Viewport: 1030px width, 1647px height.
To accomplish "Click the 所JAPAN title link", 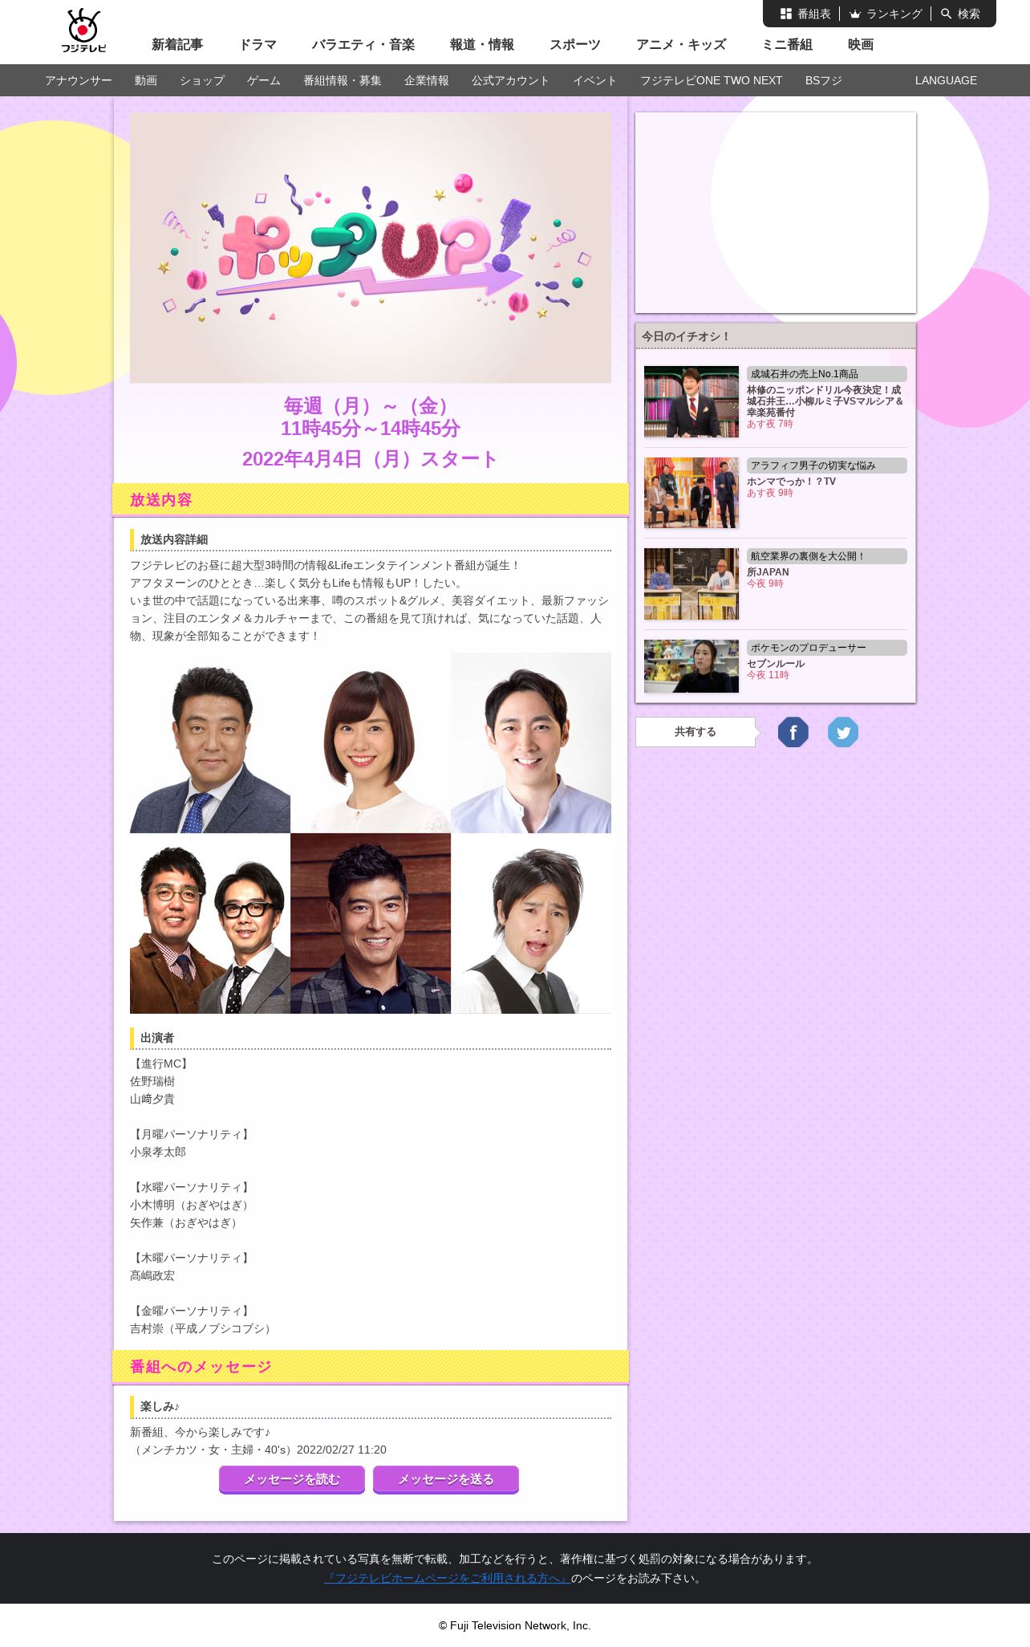I will (768, 572).
